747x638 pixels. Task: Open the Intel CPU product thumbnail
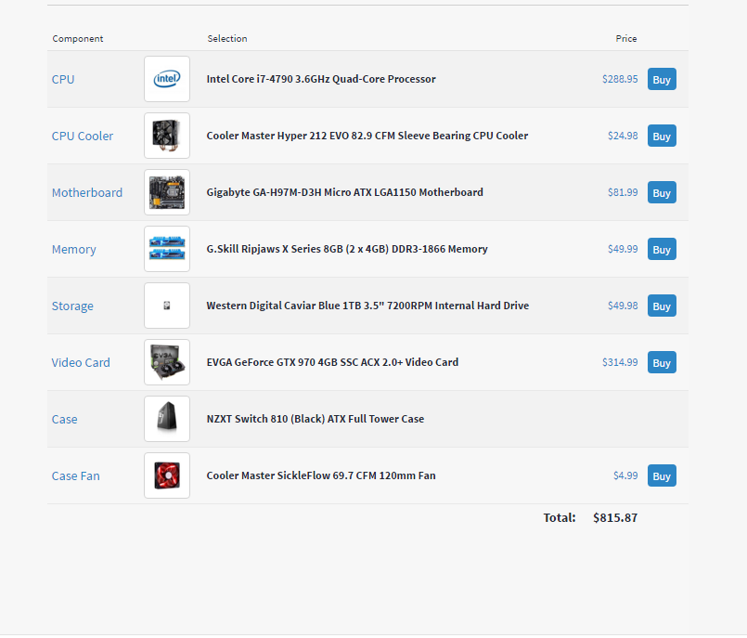167,79
